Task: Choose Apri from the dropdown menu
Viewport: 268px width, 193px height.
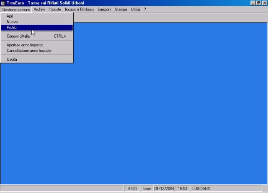Action: point(37,16)
